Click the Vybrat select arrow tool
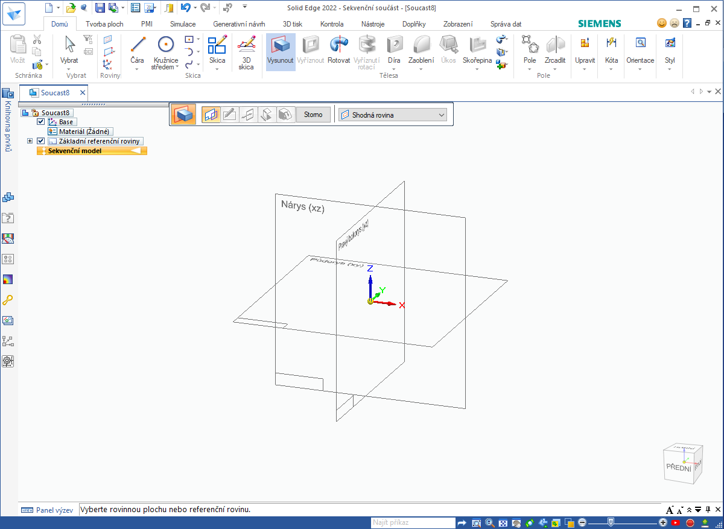724x529 pixels. (x=69, y=49)
